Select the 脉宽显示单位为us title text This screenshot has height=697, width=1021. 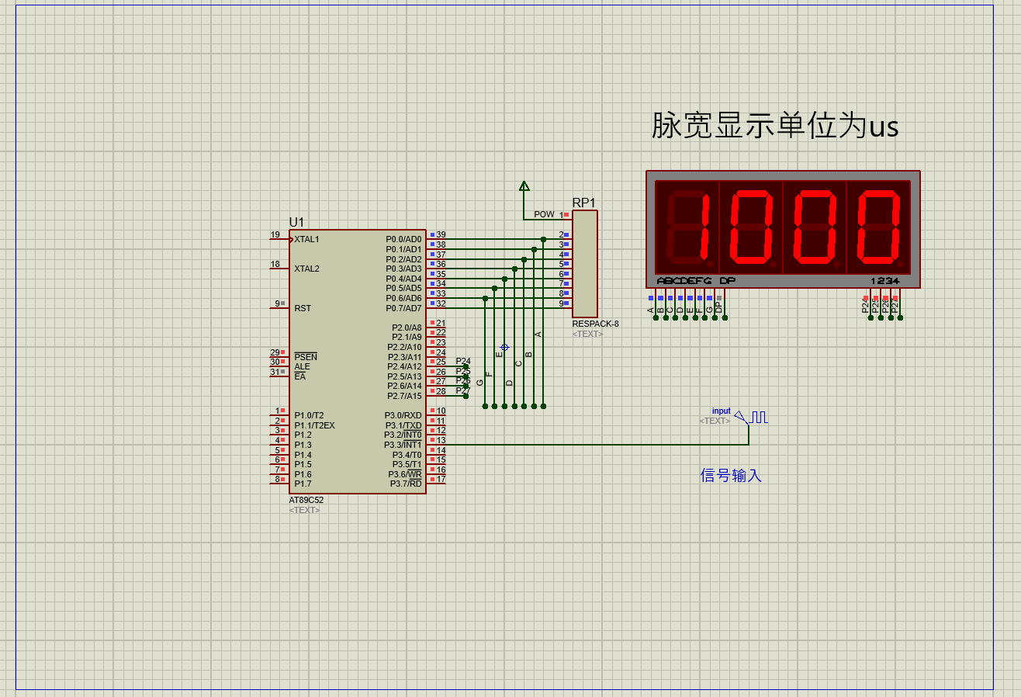pos(774,127)
